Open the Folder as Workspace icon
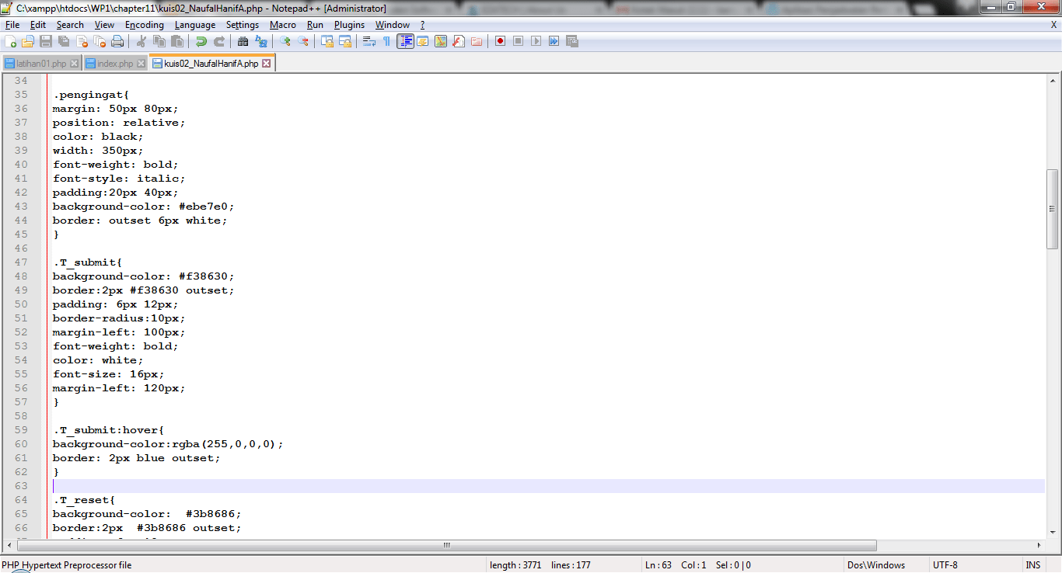 point(477,41)
